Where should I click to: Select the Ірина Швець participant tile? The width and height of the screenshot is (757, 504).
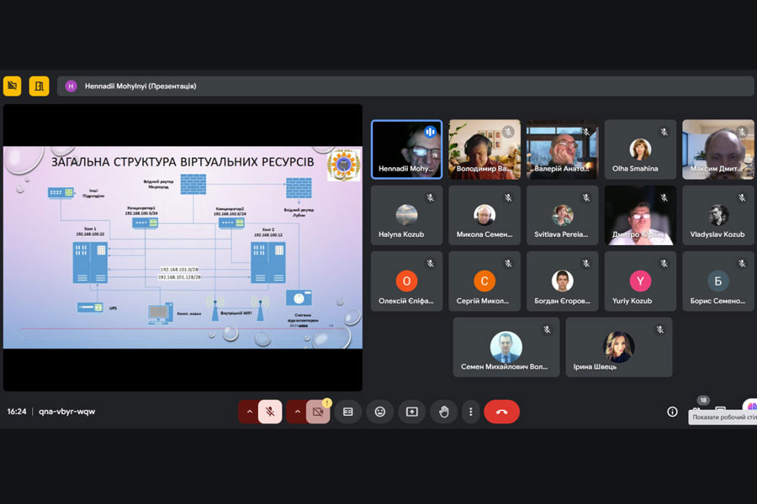pos(619,347)
